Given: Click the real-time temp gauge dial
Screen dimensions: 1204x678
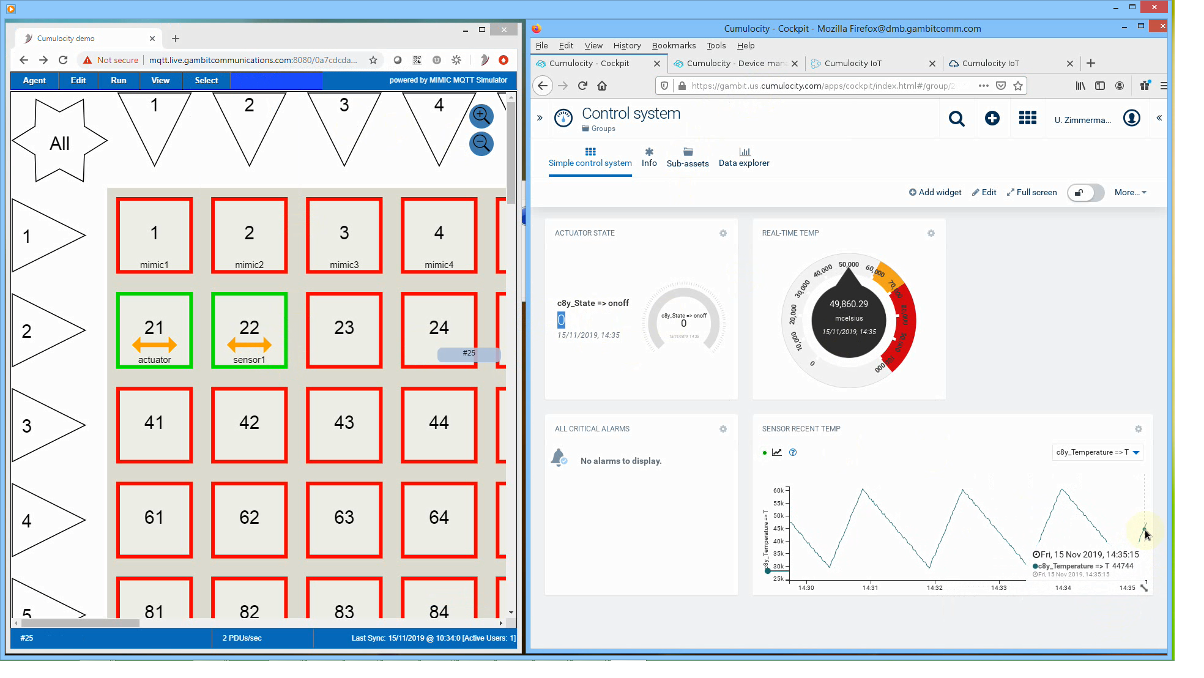Looking at the screenshot, I should [x=849, y=321].
